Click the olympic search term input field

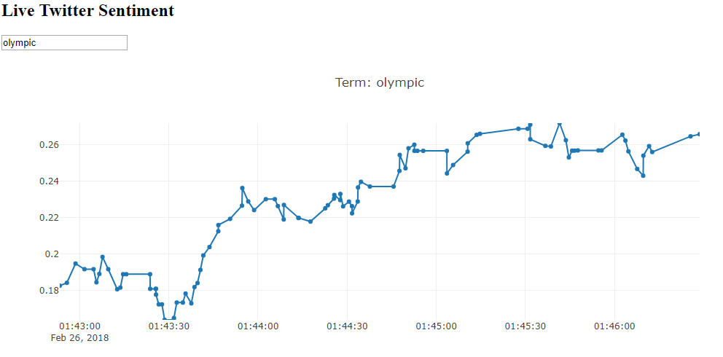point(64,43)
